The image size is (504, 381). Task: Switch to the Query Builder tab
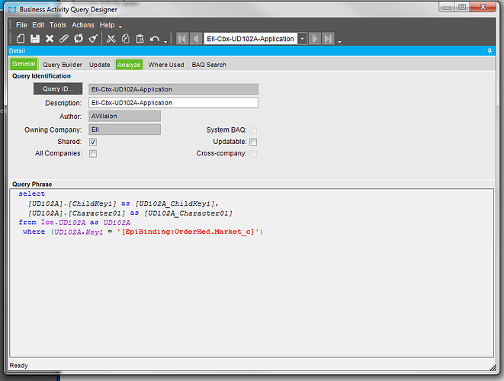[63, 65]
